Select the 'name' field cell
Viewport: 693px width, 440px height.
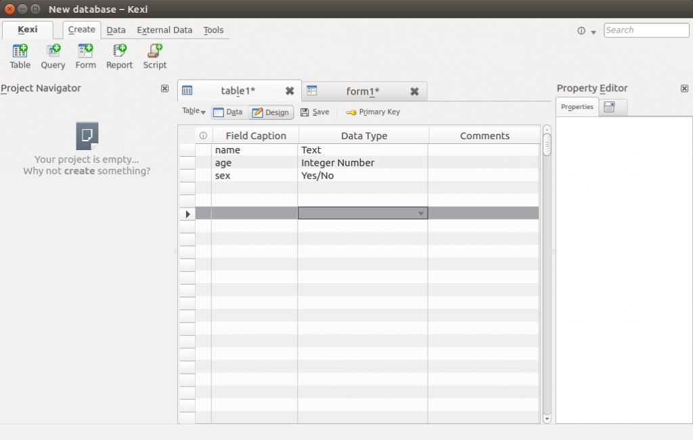pos(254,150)
